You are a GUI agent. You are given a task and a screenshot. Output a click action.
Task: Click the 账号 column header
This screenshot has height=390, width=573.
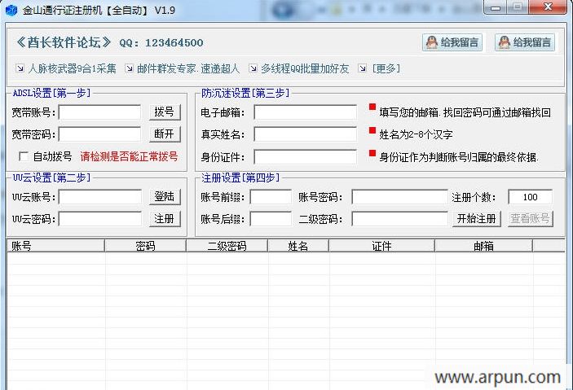point(55,246)
